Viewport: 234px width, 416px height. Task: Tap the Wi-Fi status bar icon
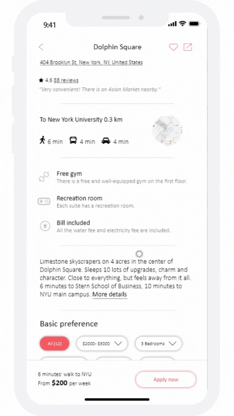pos(182,24)
